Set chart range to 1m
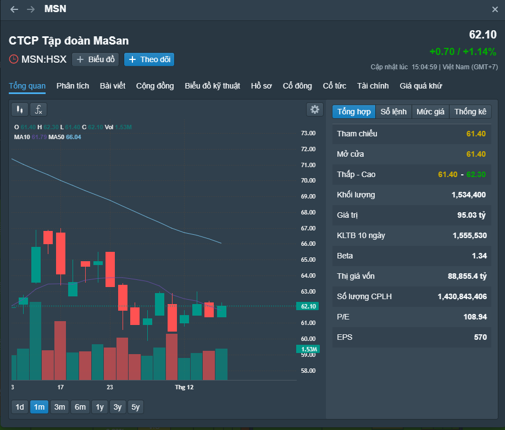The image size is (505, 430). pos(40,407)
